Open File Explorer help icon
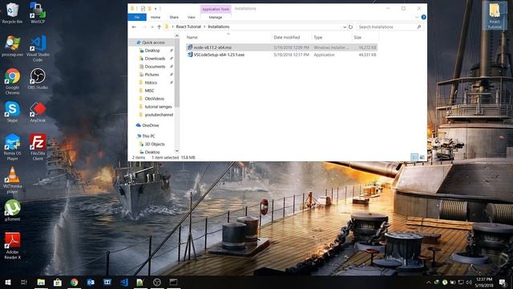 click(424, 17)
